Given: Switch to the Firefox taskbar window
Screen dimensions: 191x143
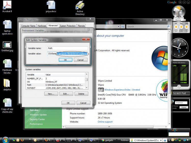Looking at the screenshot, I should tap(48, 140).
